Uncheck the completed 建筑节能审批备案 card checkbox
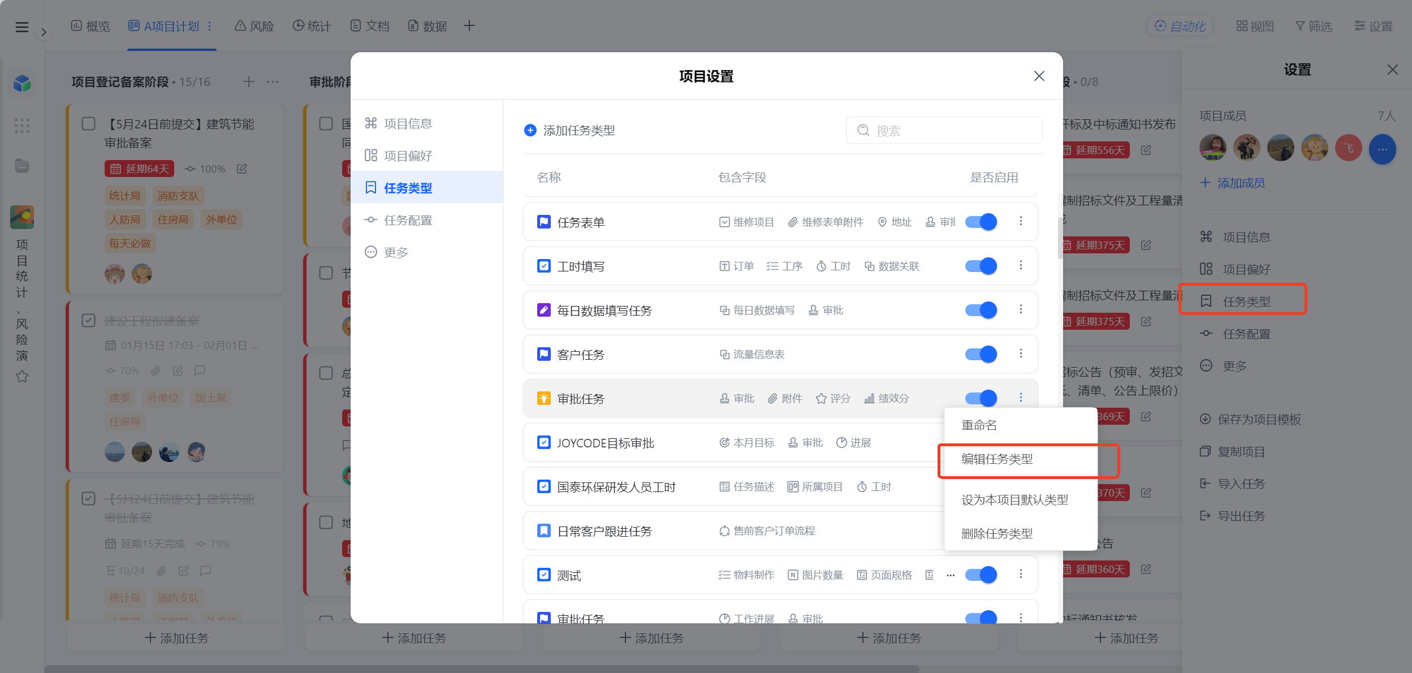The image size is (1412, 673). click(89, 498)
